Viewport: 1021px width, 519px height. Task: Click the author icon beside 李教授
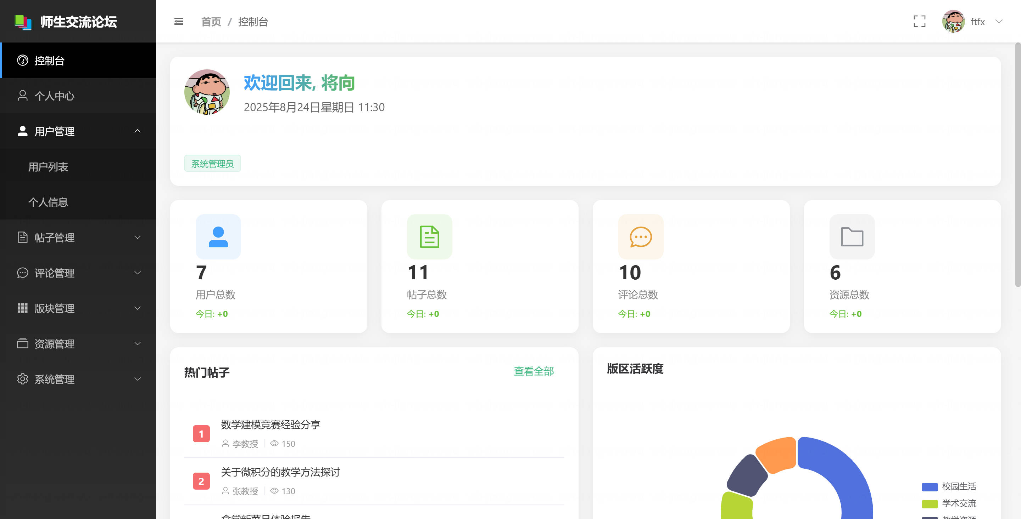pos(225,443)
